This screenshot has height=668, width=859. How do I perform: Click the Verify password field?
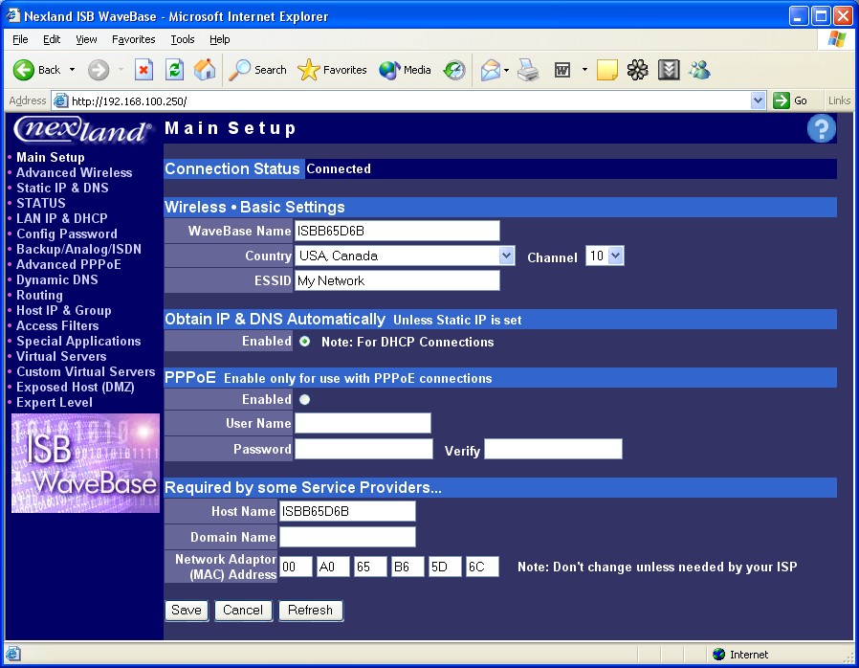[x=553, y=449]
